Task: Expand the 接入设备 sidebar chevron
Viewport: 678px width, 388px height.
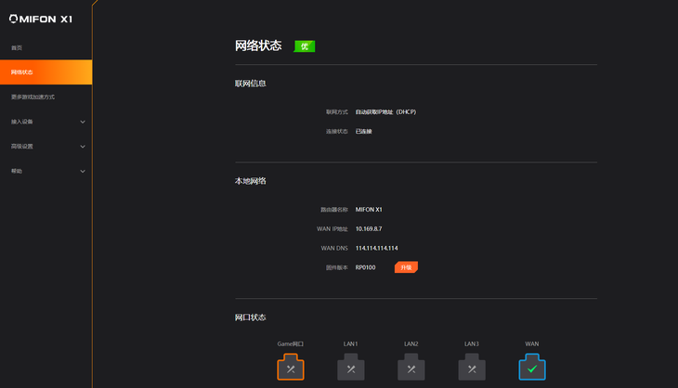Action: click(x=83, y=122)
